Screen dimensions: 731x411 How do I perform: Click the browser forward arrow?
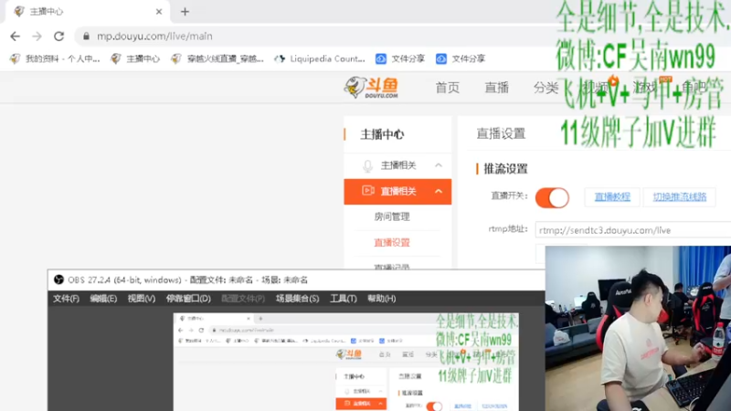pyautogui.click(x=37, y=36)
